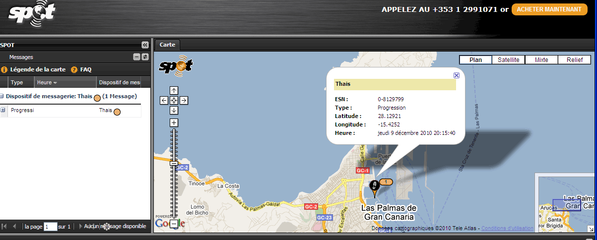Collapse the SPOT side panel

144,45
